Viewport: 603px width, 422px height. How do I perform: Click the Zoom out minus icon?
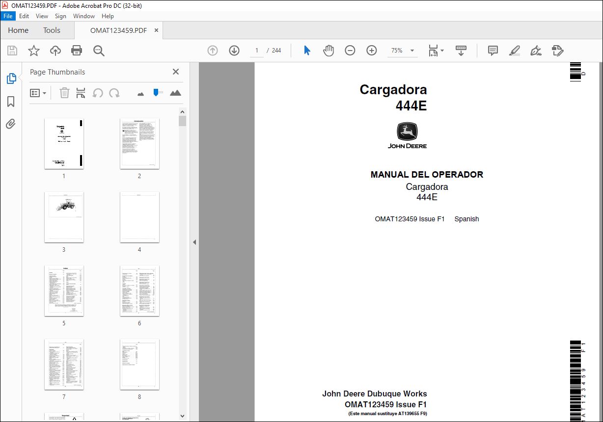[x=350, y=51]
